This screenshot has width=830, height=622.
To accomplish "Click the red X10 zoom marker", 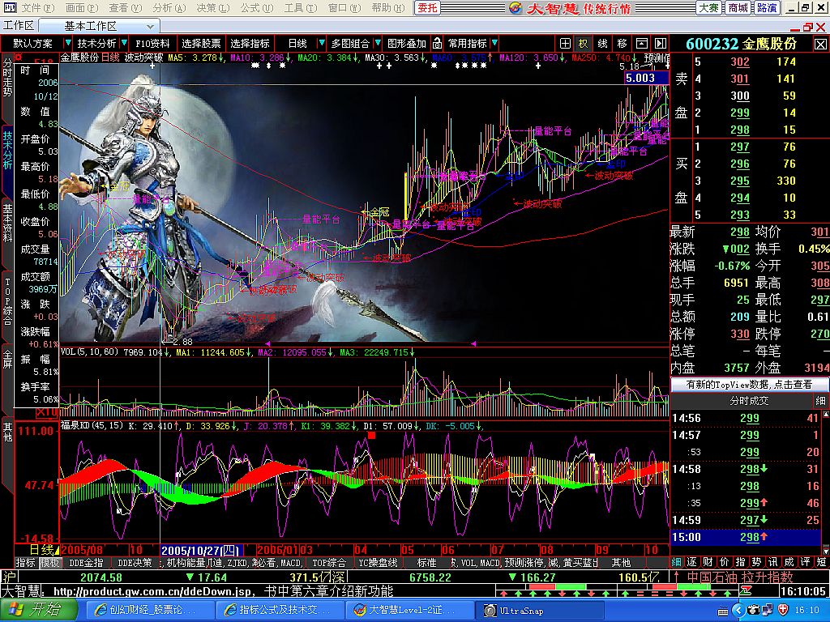I will point(46,412).
